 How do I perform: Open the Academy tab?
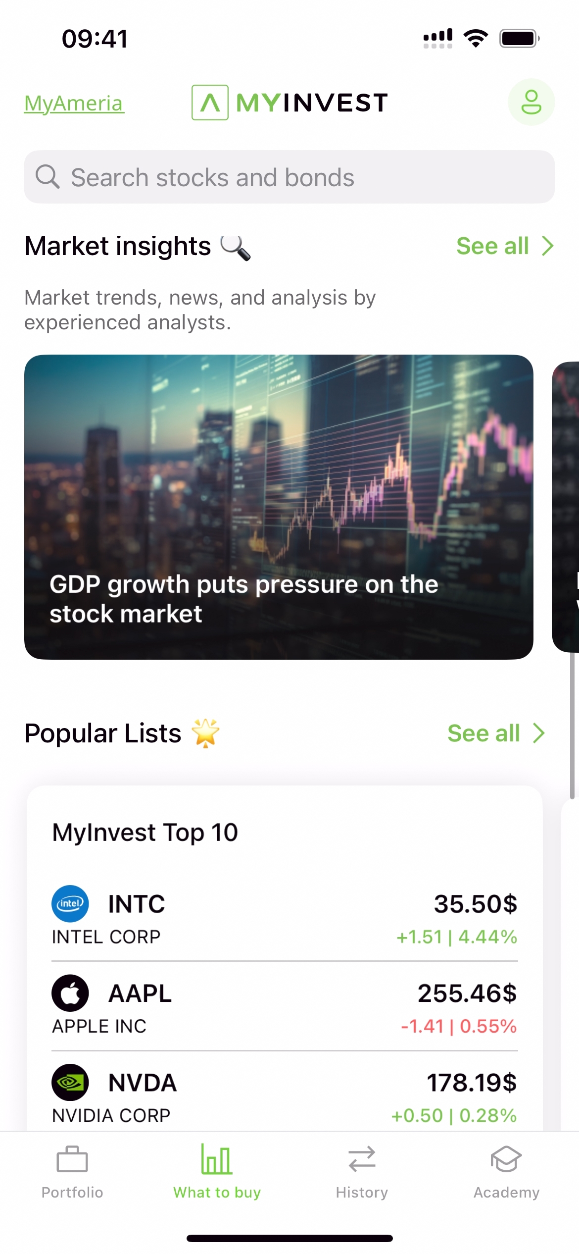click(506, 1172)
